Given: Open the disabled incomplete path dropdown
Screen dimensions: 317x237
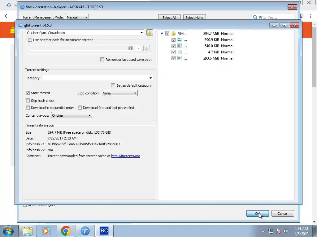Looking at the screenshot, I should point(138,48).
